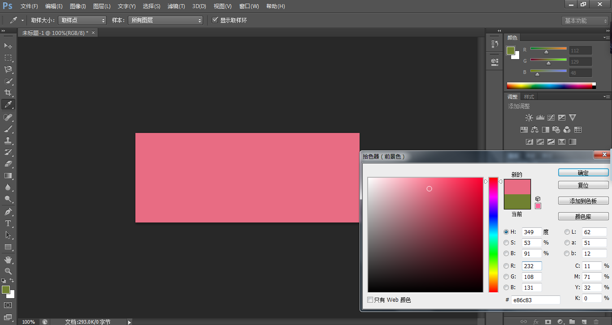This screenshot has height=325, width=612.
Task: Select the Quick Selection tool
Action: coord(8,81)
